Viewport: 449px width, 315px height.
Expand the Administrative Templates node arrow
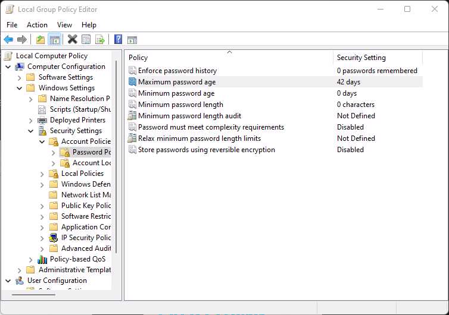pos(20,270)
